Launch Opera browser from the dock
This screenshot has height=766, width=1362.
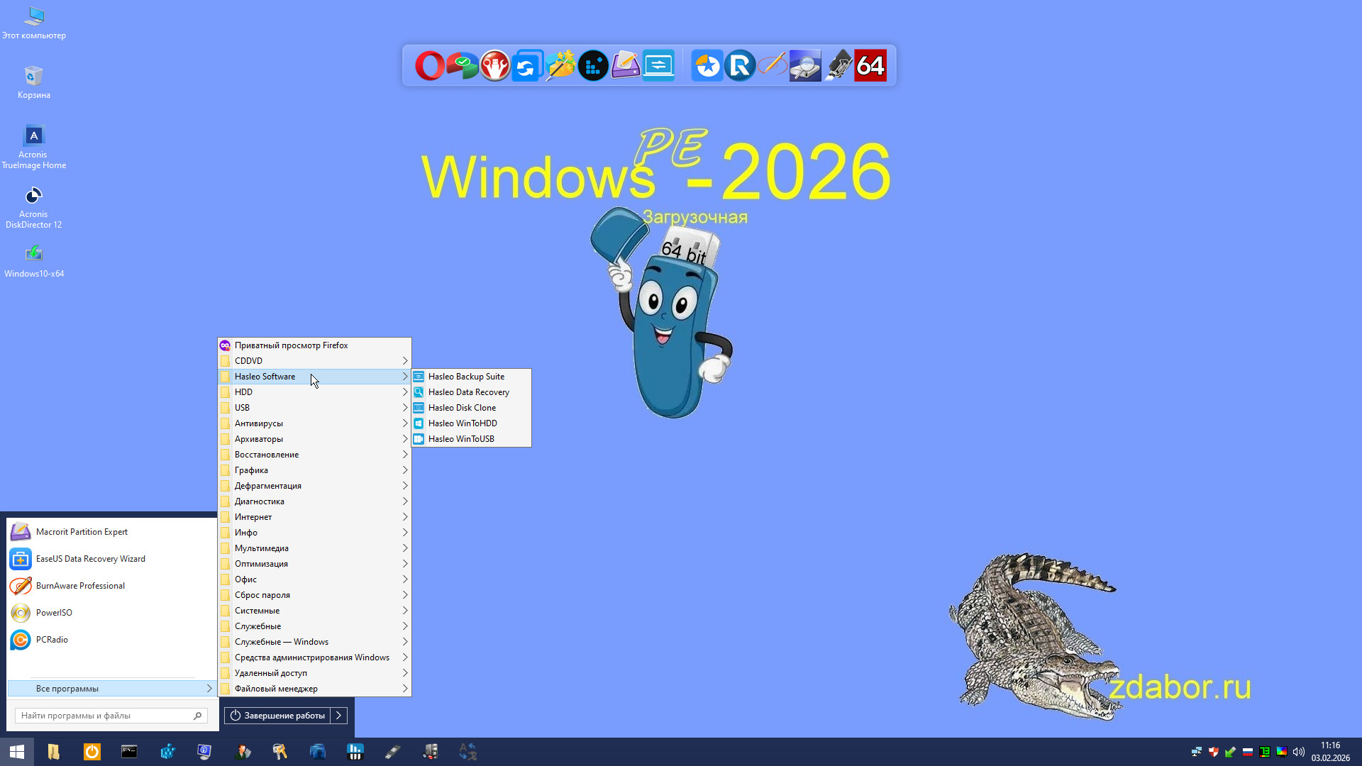point(429,66)
